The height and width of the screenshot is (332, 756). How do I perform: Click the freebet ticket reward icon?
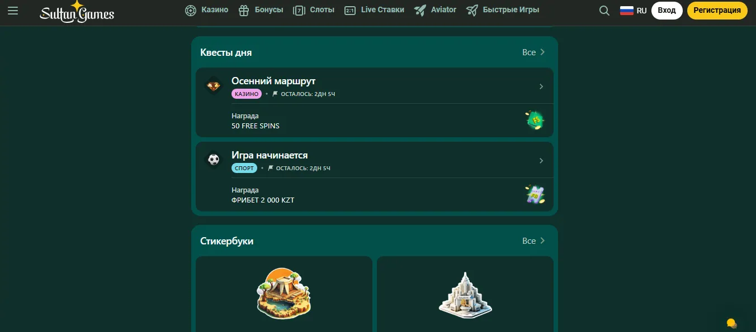click(535, 195)
